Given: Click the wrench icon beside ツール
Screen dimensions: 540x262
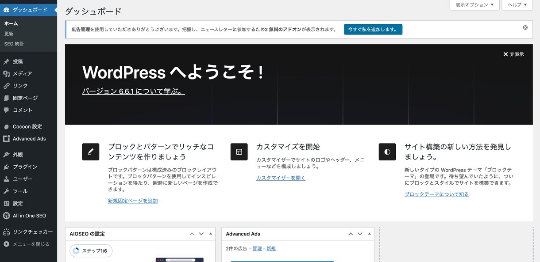Looking at the screenshot, I should coord(6,191).
